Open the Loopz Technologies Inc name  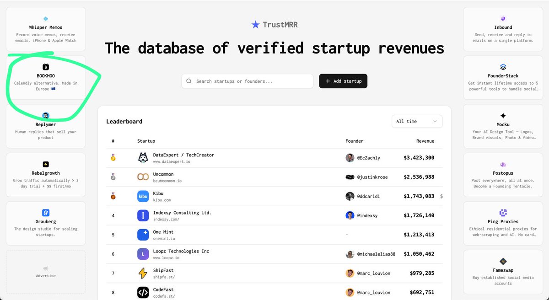coord(181,251)
